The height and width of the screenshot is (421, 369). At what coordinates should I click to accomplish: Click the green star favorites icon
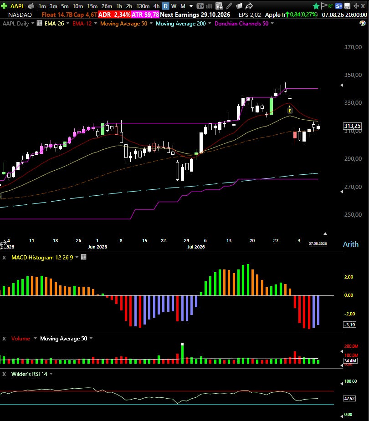click(x=316, y=6)
